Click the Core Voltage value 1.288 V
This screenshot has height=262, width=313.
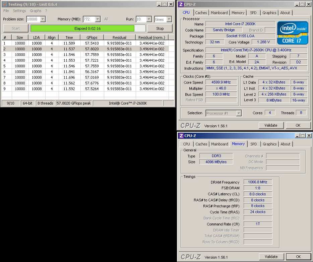[x=263, y=42]
